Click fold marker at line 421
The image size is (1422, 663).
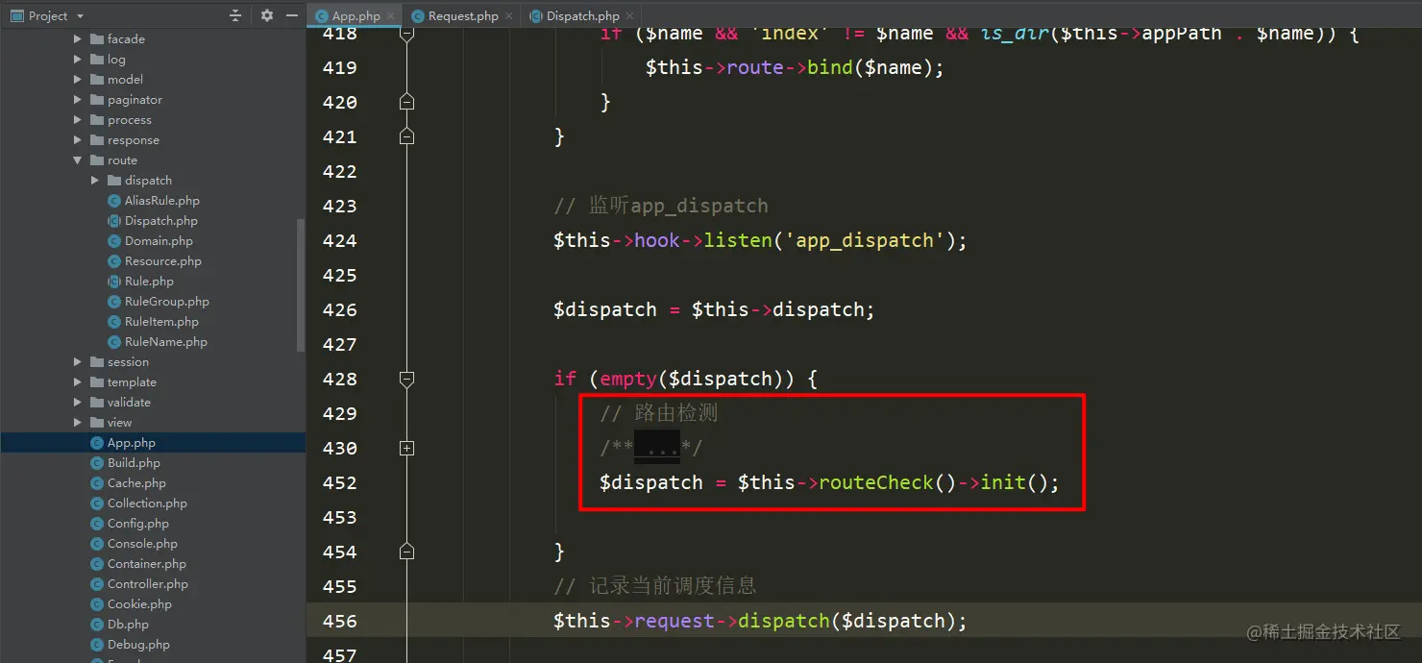pos(406,136)
